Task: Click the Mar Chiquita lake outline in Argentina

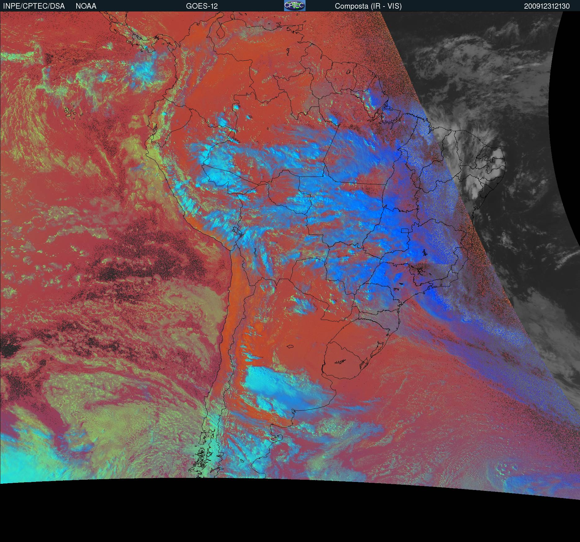Action: 291,347
